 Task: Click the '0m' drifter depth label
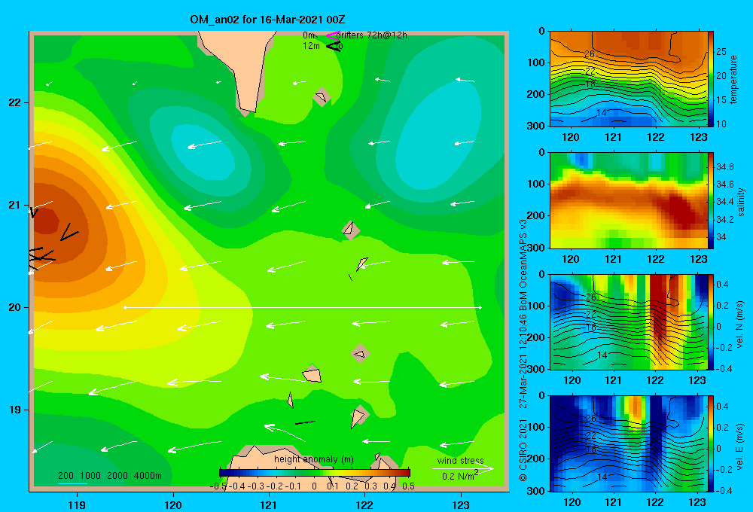(x=309, y=35)
